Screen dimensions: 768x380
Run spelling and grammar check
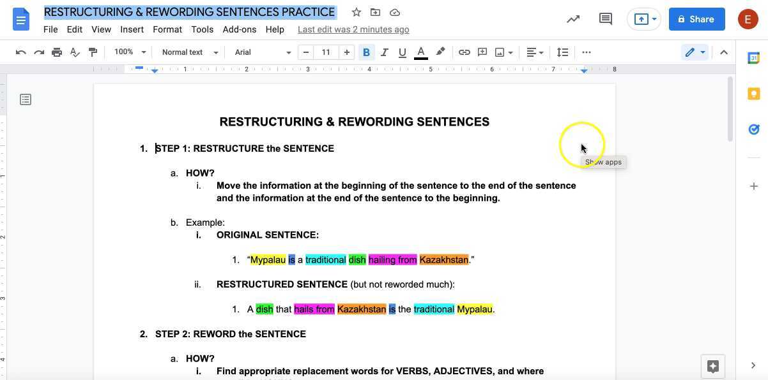point(75,52)
